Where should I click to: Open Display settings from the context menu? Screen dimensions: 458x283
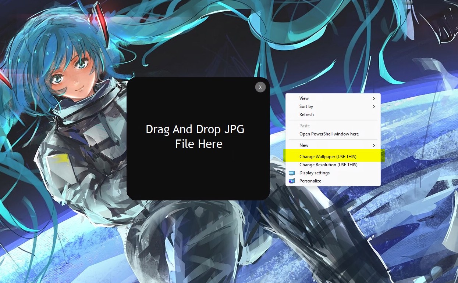(x=333, y=173)
